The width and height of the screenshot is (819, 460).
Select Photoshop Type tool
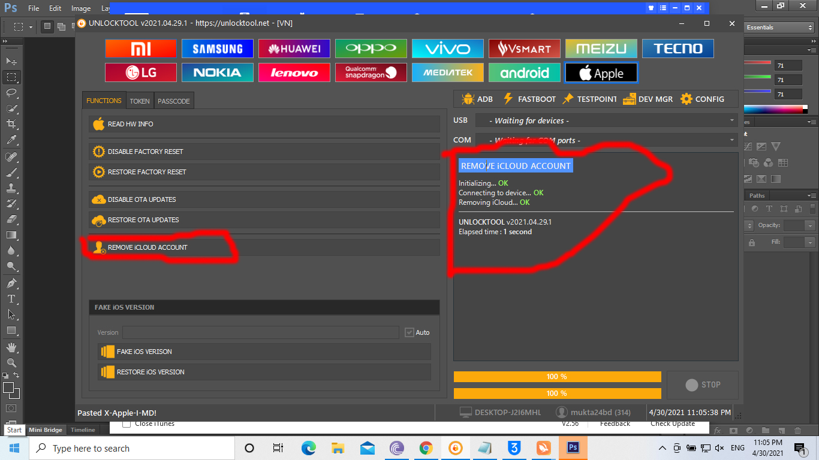(x=11, y=298)
